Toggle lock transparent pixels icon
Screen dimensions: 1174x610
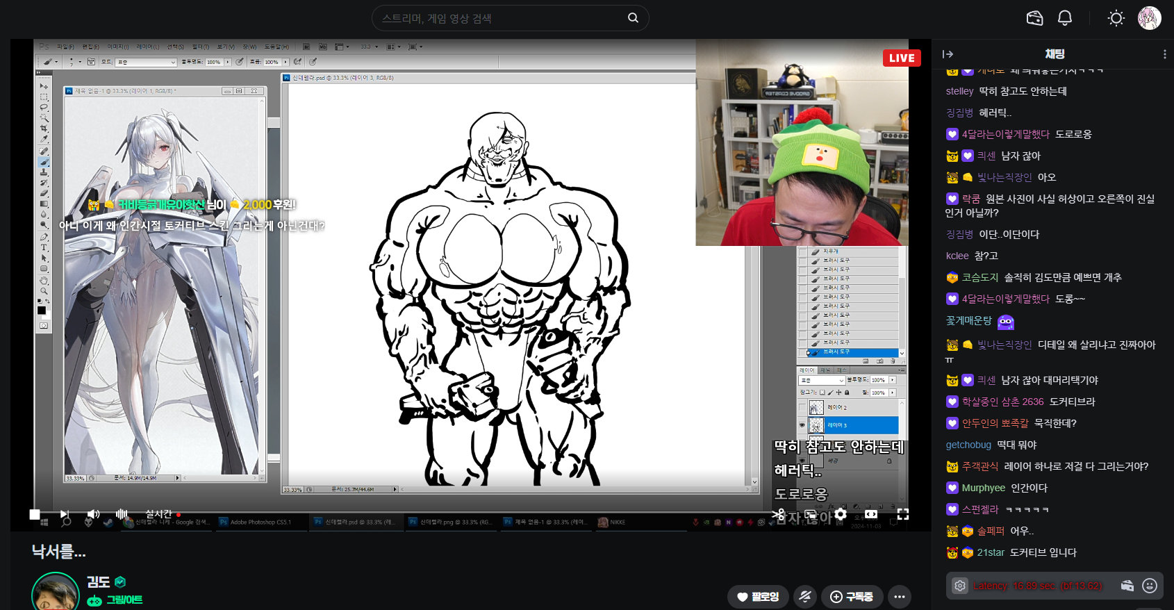click(822, 393)
